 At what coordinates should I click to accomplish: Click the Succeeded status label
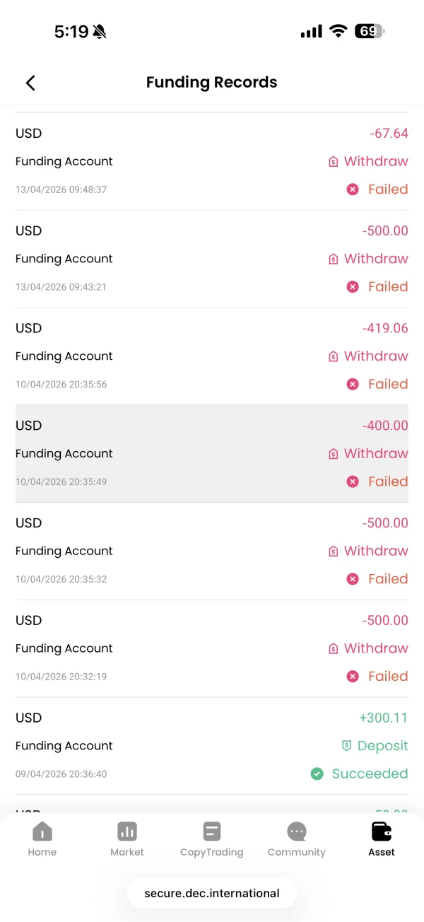pos(370,774)
